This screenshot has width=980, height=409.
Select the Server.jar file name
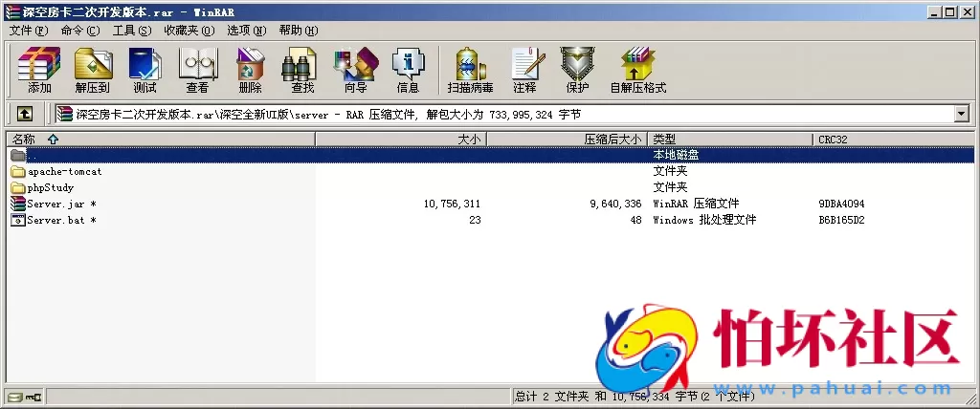tap(61, 204)
